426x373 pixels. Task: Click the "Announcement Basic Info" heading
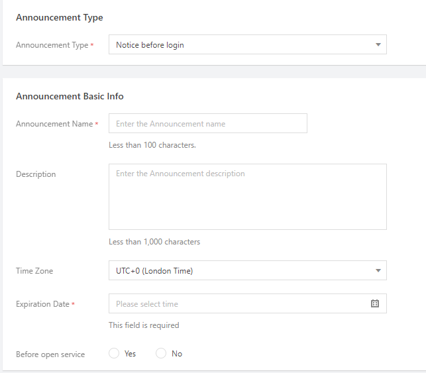click(x=70, y=96)
